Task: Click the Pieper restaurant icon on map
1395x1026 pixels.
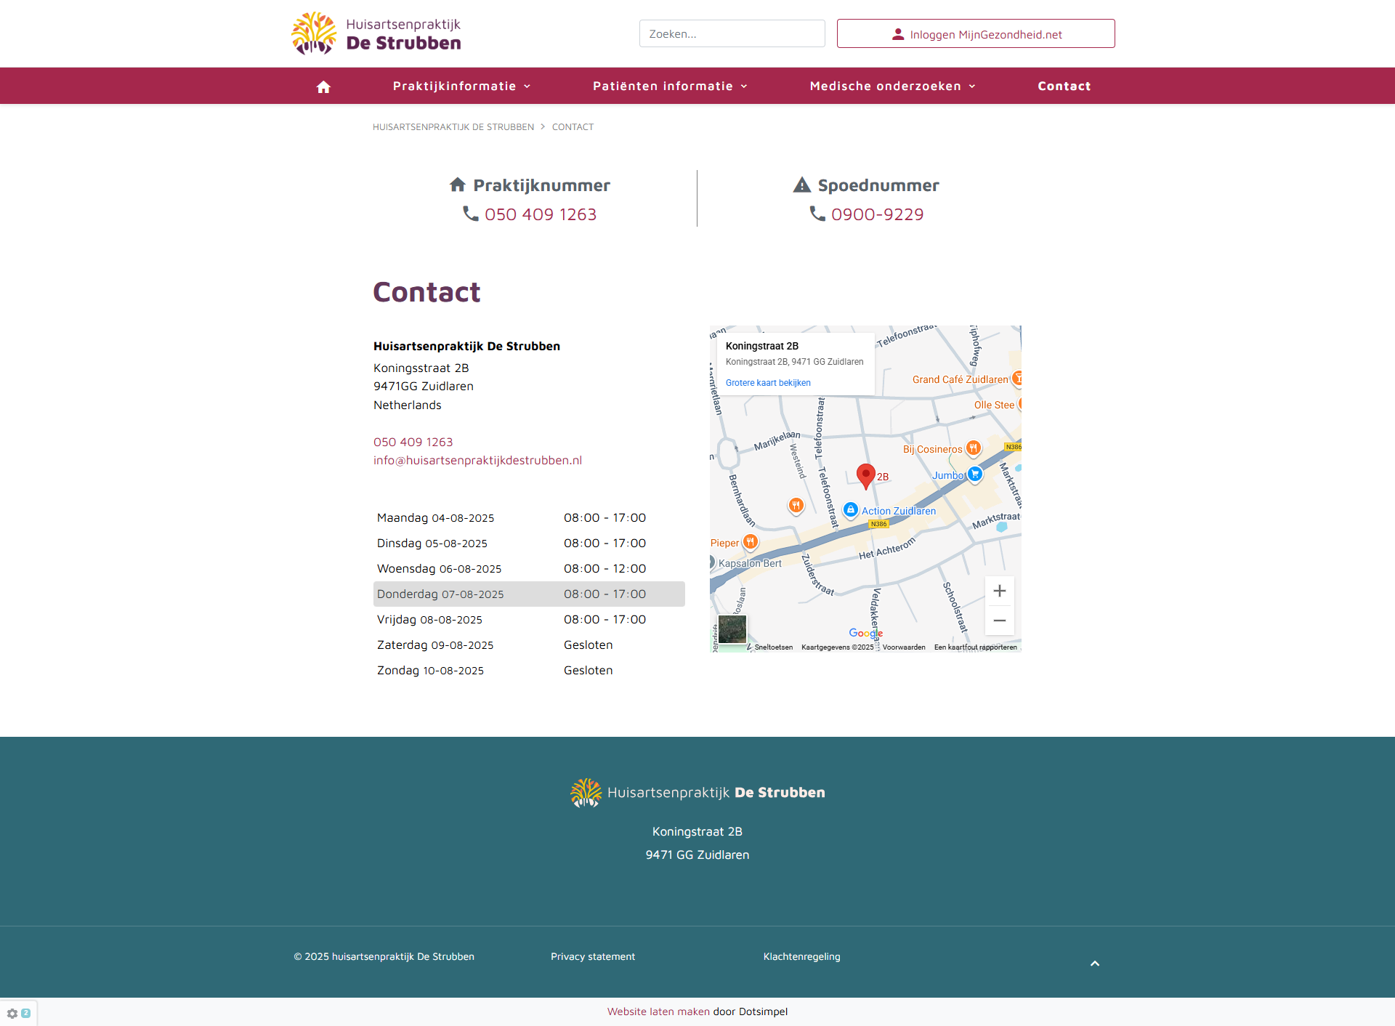Action: (751, 541)
